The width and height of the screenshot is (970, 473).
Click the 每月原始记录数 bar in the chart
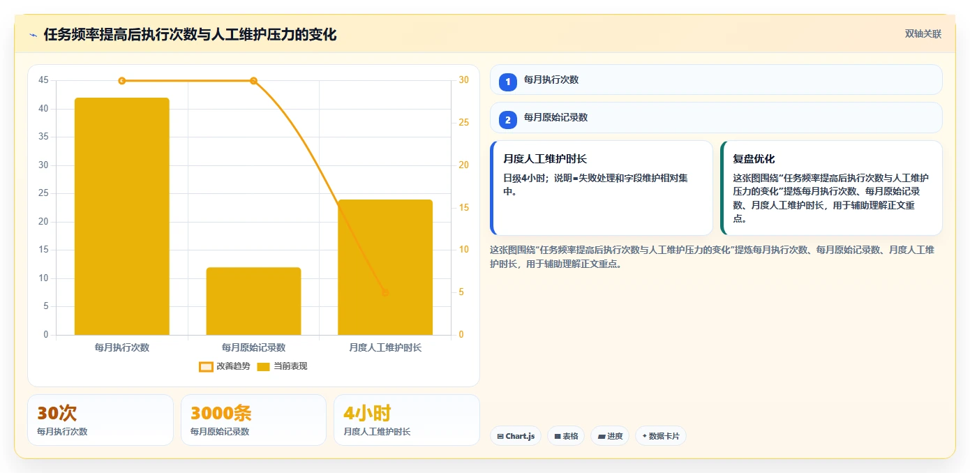(253, 301)
